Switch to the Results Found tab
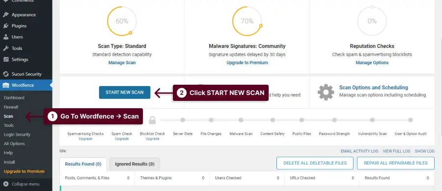442x191 pixels. point(83,164)
